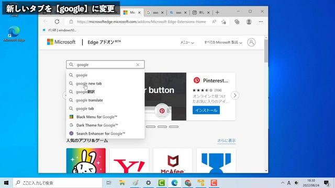
Task: Open Task View on the taskbar
Action: coord(109,183)
